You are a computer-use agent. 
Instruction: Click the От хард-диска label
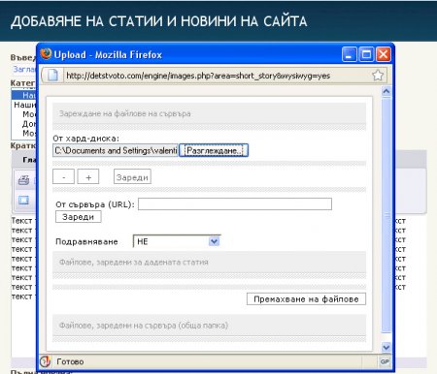(86, 139)
